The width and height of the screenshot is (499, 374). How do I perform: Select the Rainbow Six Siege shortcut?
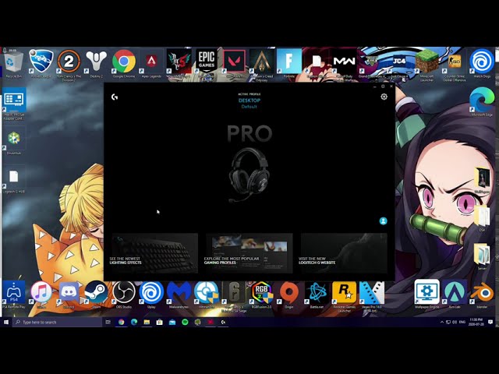pyautogui.click(x=234, y=296)
